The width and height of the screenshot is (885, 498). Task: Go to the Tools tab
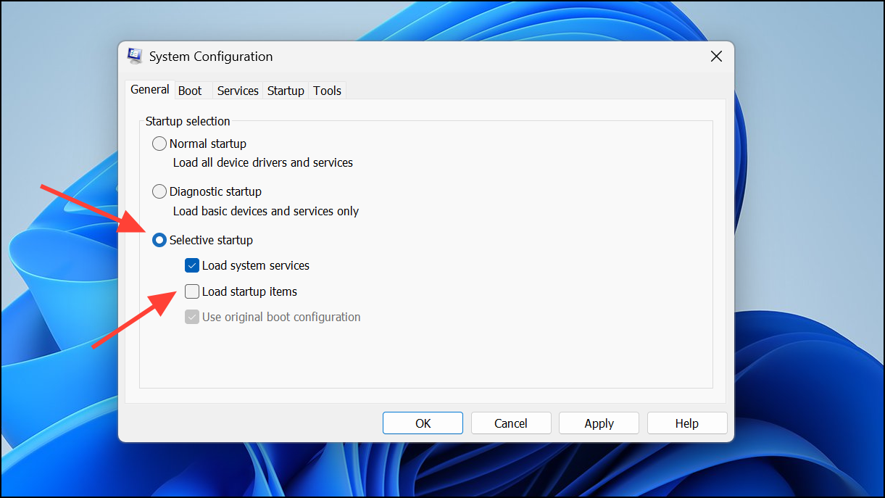pos(327,91)
